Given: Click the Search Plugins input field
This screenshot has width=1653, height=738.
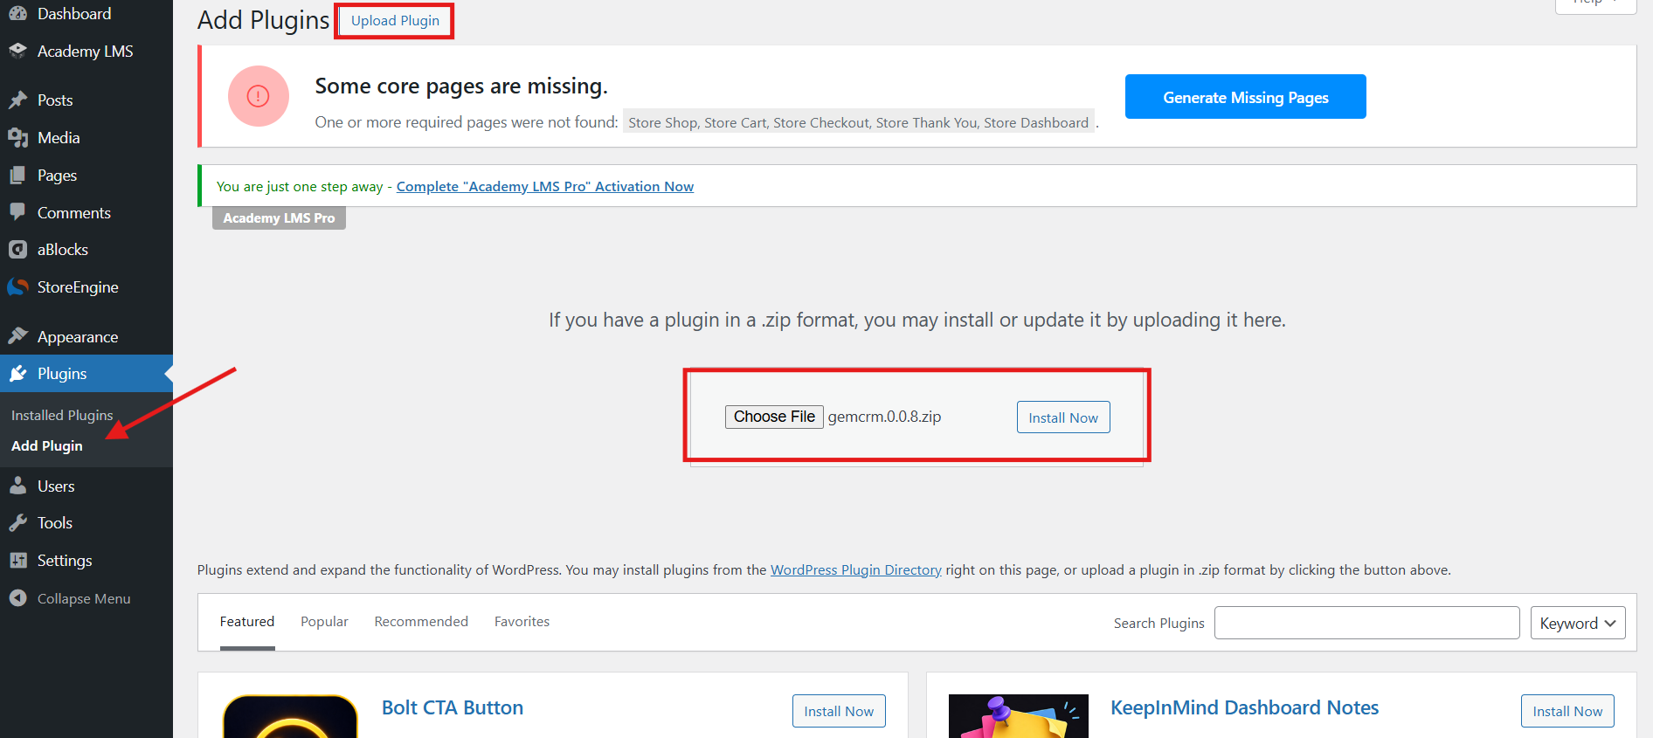Looking at the screenshot, I should [1367, 623].
